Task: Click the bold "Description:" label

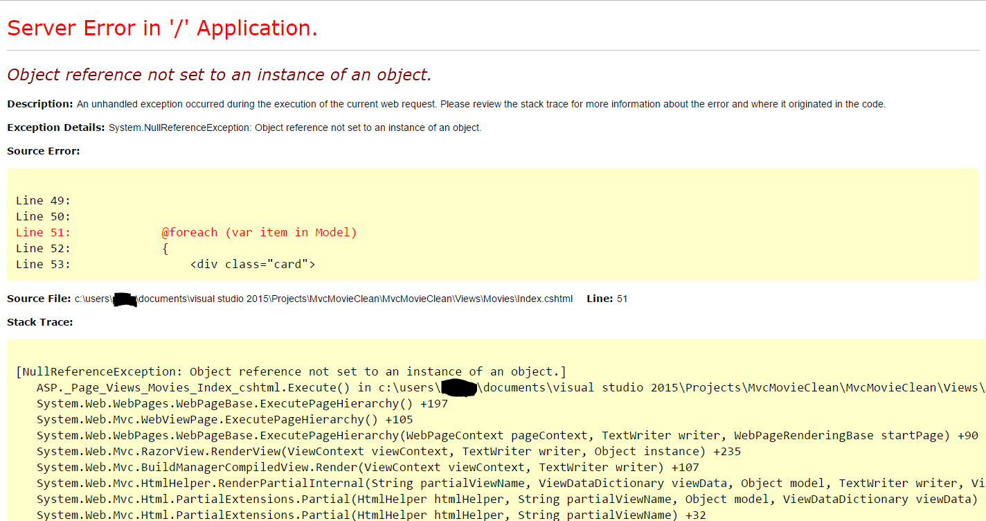Action: pos(40,104)
